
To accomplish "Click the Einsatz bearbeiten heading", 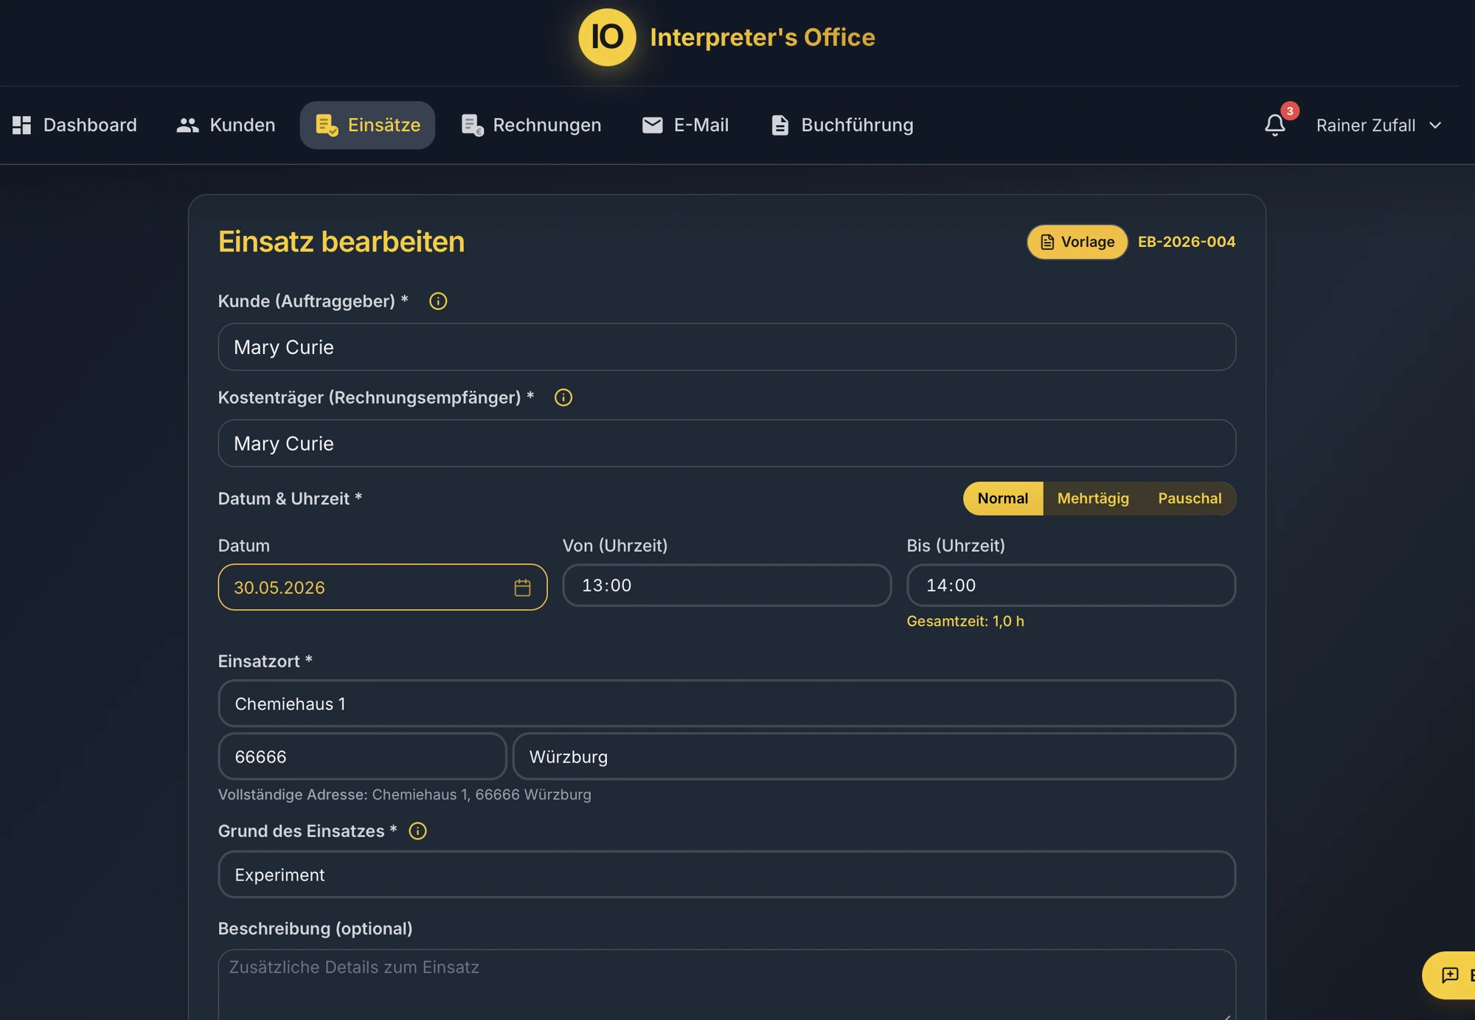I will click(x=341, y=242).
